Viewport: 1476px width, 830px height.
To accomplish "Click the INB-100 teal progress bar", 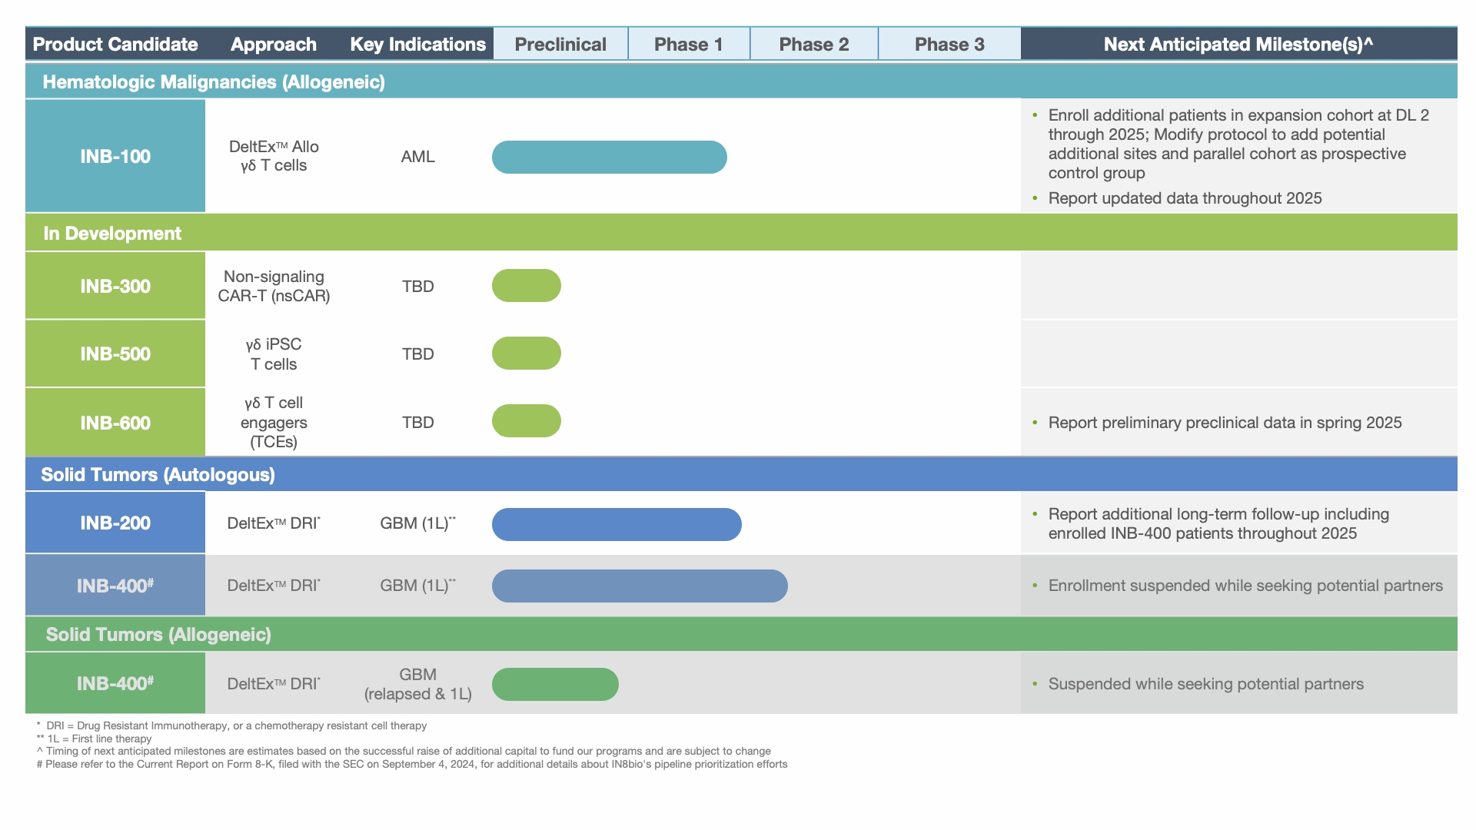I will (609, 157).
